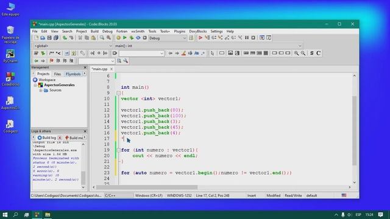The height and width of the screenshot is (219, 390).
Task: Click the Break debugger pause icon
Action: 247,38
